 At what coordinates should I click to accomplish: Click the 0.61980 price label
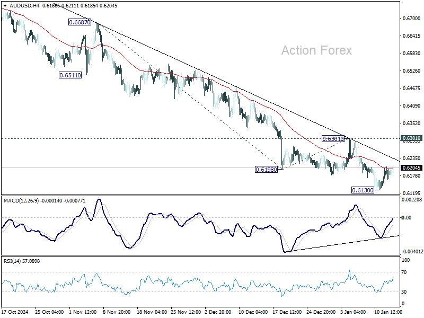pos(266,170)
